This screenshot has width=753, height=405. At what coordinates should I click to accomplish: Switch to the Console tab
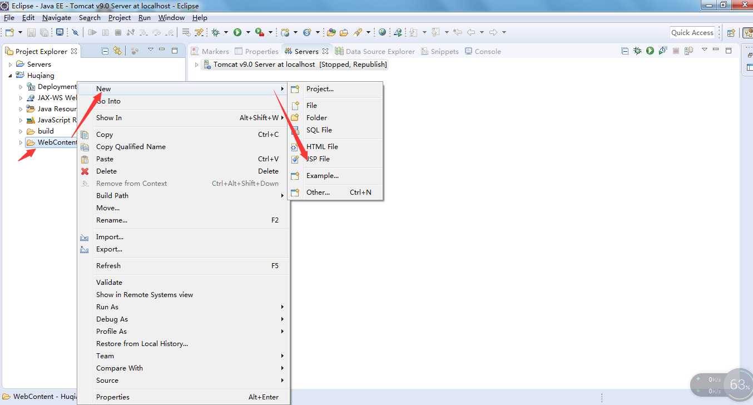click(483, 51)
